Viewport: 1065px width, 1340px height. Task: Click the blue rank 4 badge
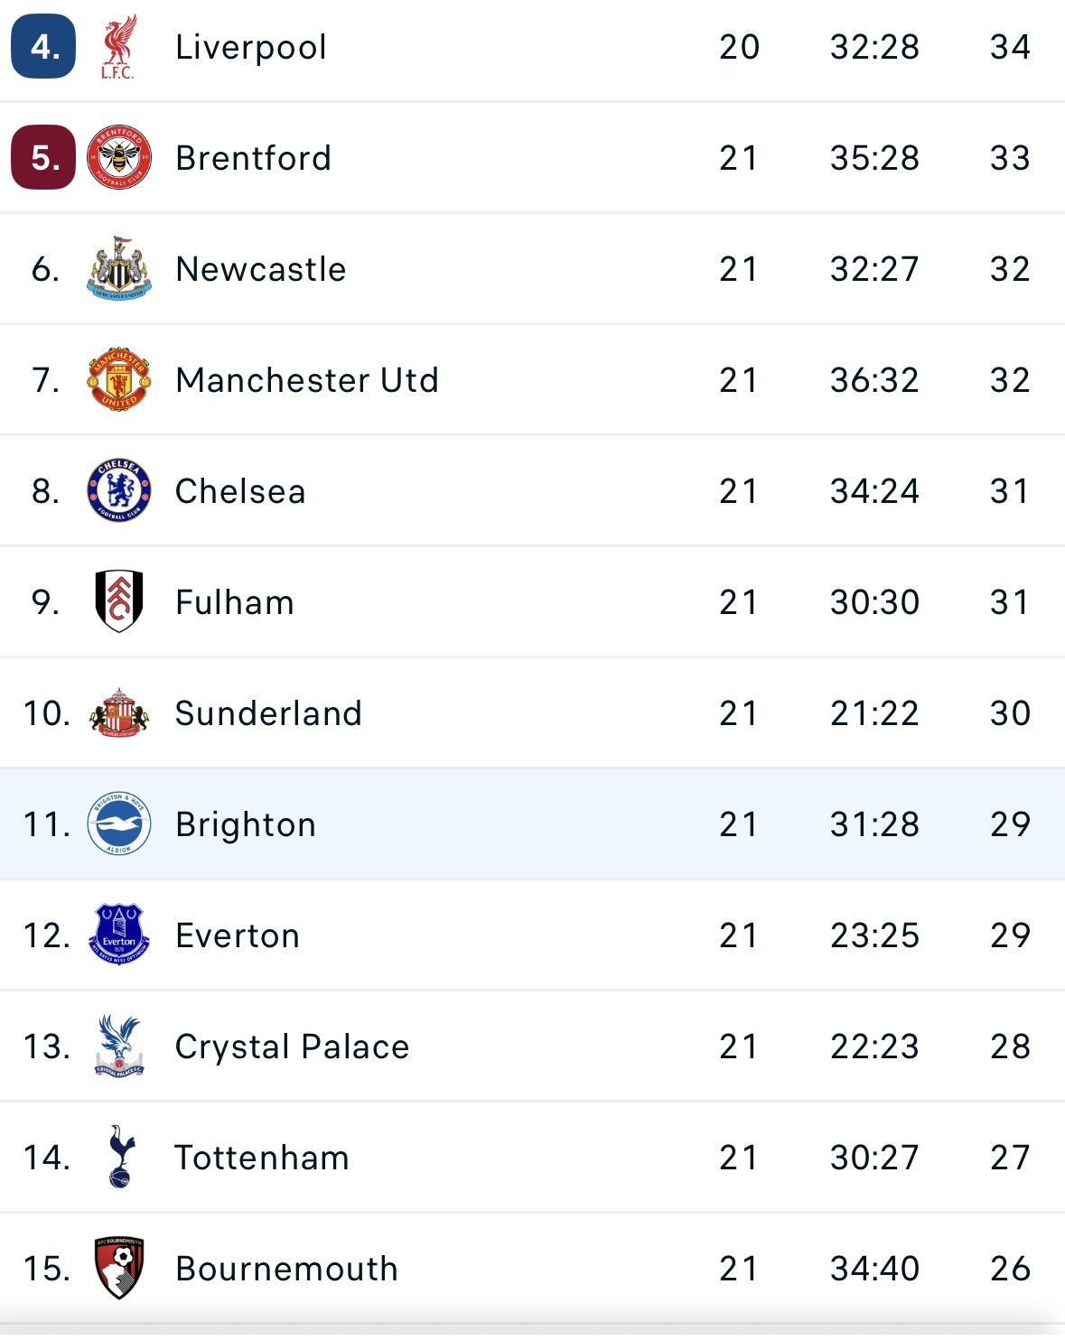point(43,47)
